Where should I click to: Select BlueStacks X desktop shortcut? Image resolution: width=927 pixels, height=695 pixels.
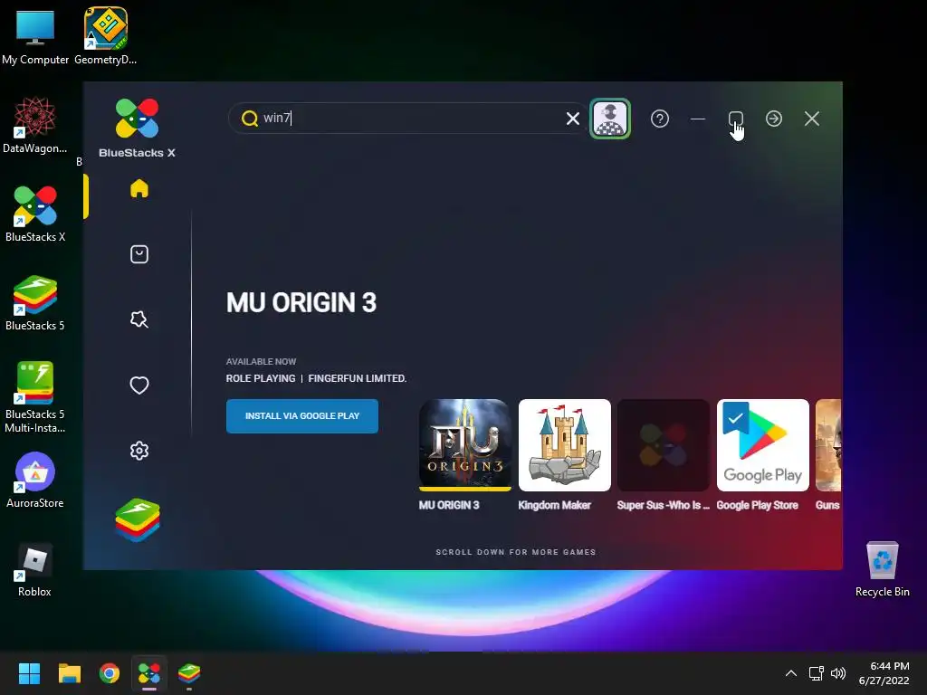(35, 214)
